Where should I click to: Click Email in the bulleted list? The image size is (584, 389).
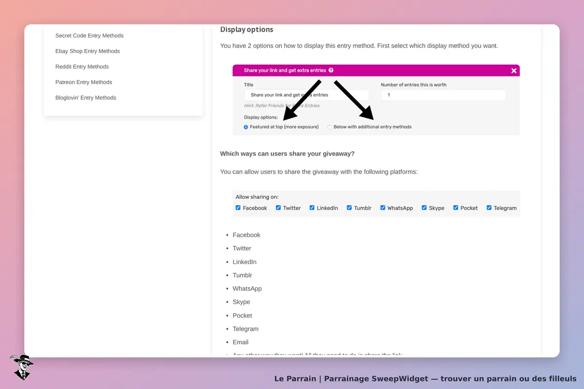(240, 342)
